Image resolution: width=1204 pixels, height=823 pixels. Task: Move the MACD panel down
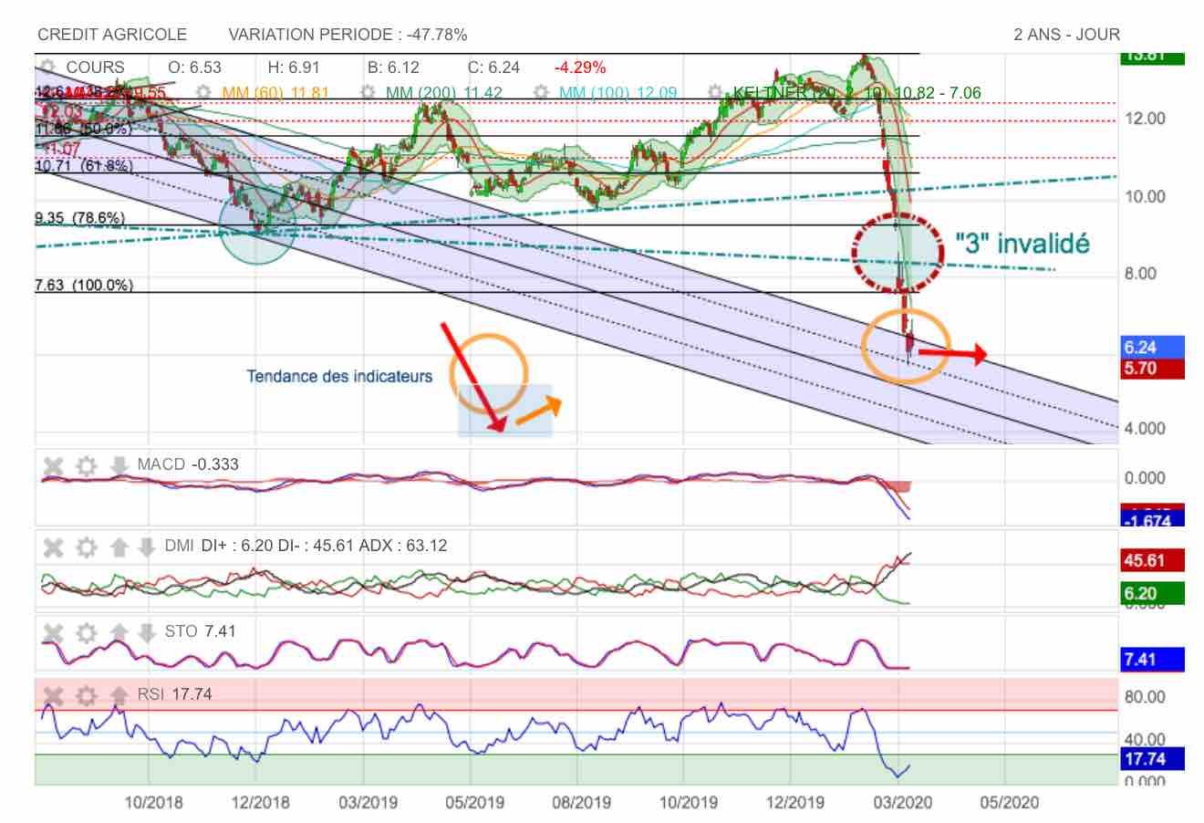click(119, 466)
